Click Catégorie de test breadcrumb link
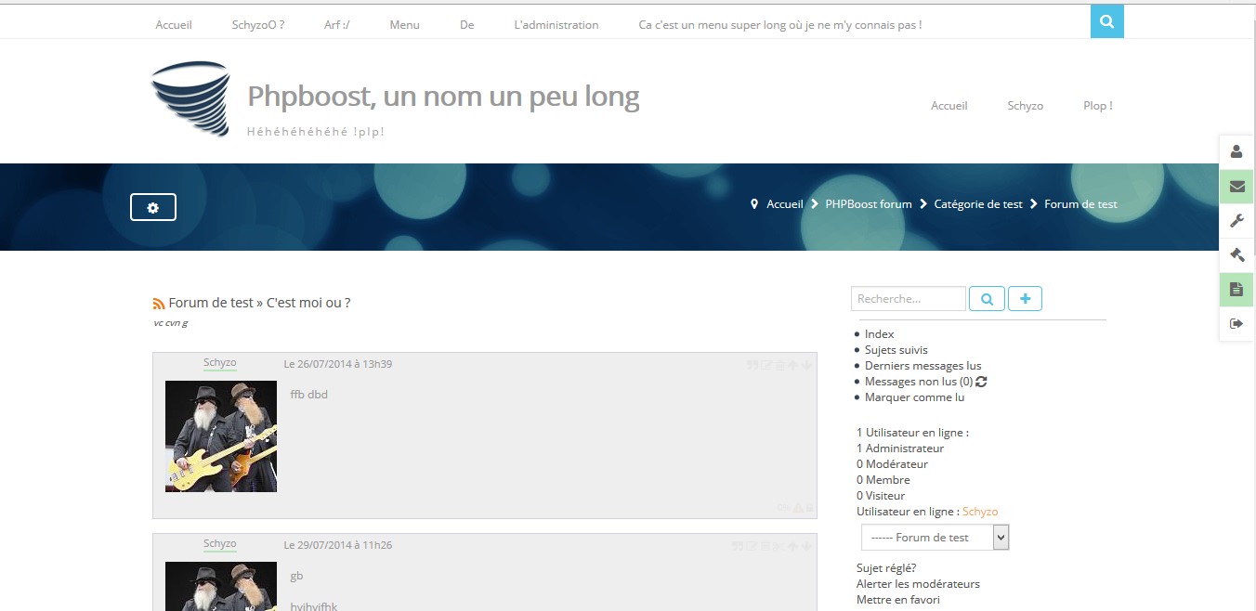The height and width of the screenshot is (611, 1256). 978,204
